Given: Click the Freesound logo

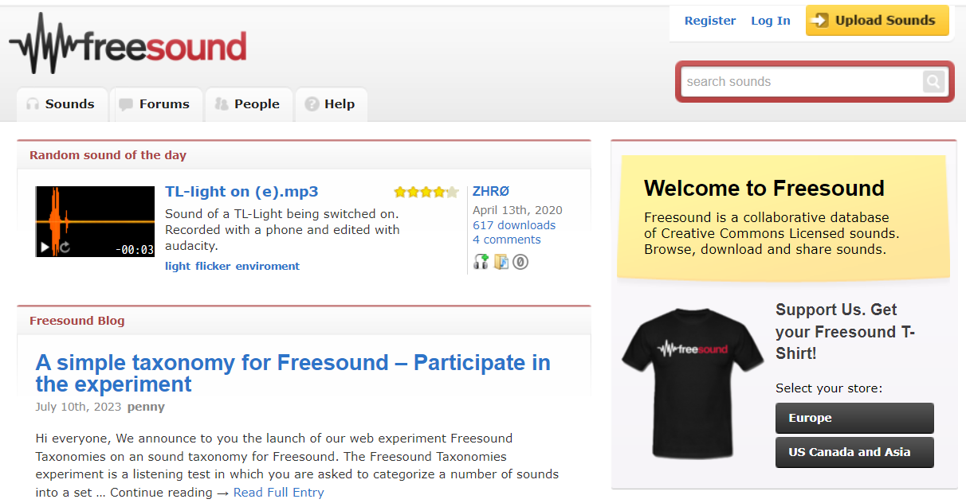Looking at the screenshot, I should pos(128,44).
